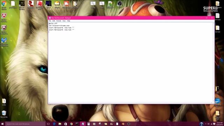This screenshot has width=224, height=126.
Task: Click the Notepad horizontal scrollbar at bottom
Action: click(x=130, y=103)
